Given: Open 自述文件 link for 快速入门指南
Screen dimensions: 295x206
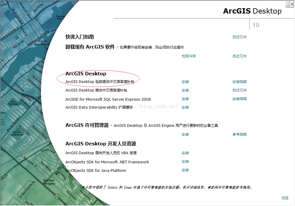Looking at the screenshot, I should [x=240, y=37].
